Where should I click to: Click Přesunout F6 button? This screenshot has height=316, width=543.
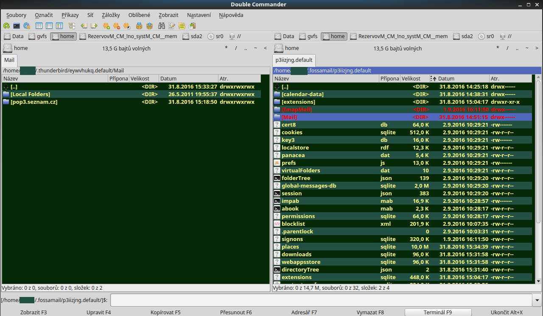click(236, 312)
